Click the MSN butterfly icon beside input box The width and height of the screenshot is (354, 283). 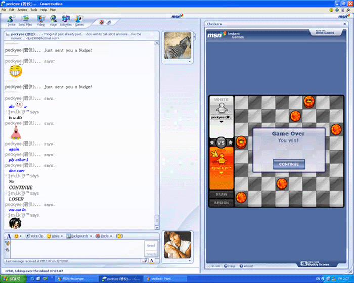coord(7,243)
